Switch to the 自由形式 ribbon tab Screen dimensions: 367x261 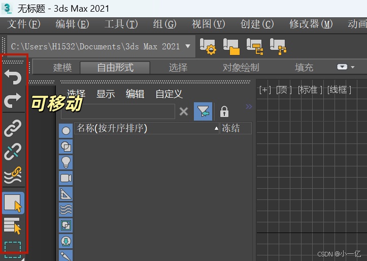coord(115,68)
